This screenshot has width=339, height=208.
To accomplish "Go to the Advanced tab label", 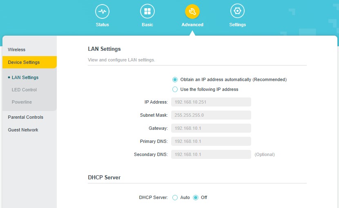I will point(192,25).
